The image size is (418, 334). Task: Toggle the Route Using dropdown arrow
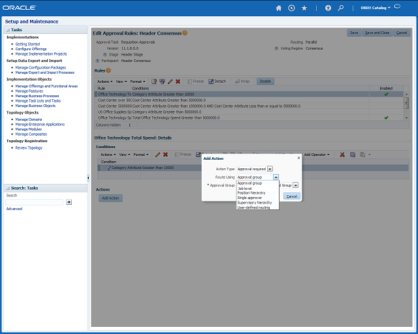[x=276, y=177]
